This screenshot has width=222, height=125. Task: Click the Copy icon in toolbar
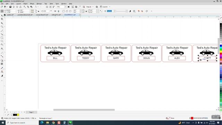[x=28, y=7]
